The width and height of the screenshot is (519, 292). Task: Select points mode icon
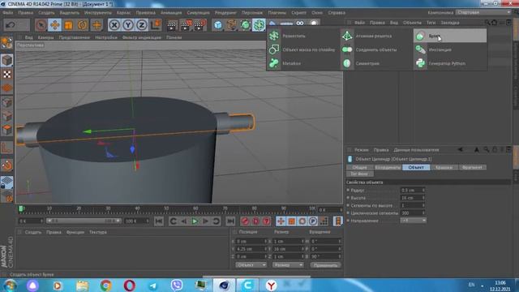(6, 102)
